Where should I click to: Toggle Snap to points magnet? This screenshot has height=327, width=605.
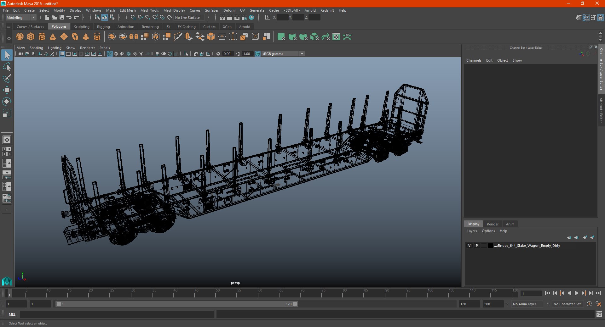pos(147,18)
